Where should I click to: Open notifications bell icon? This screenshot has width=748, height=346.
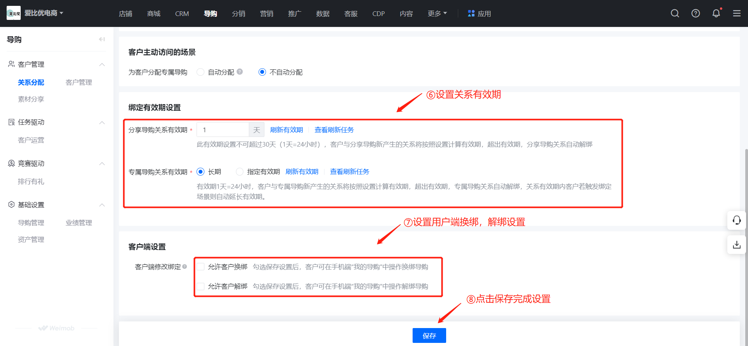coord(716,14)
